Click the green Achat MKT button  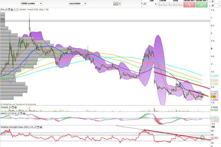tap(201, 5)
